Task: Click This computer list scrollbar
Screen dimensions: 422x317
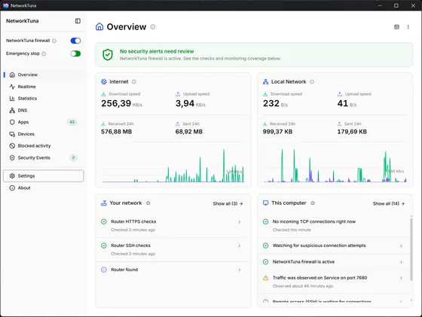Action: (x=411, y=249)
